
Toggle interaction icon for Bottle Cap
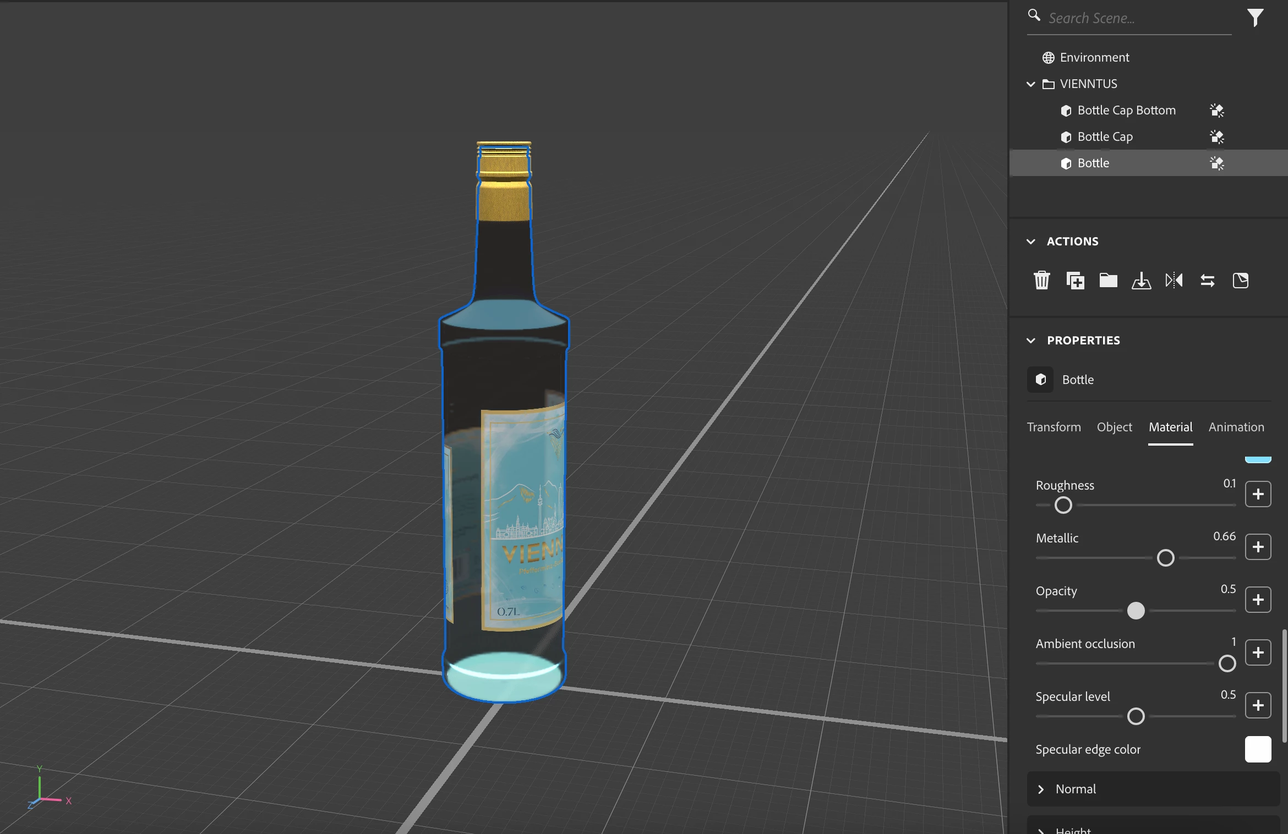coord(1216,137)
